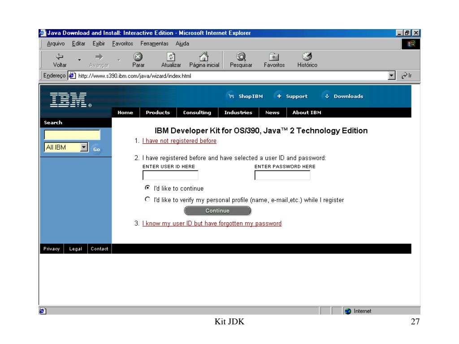The height and width of the screenshot is (344, 459).
Task: Close the Internet Explorer window
Action: click(x=416, y=33)
